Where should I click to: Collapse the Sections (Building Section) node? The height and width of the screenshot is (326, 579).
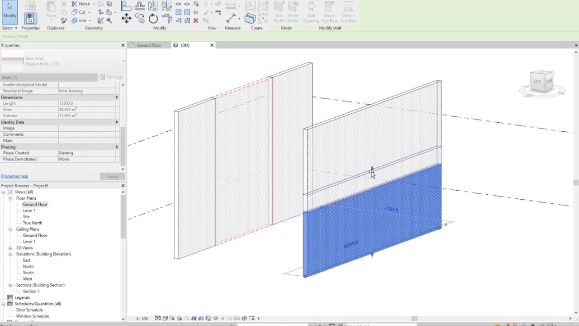click(10, 285)
